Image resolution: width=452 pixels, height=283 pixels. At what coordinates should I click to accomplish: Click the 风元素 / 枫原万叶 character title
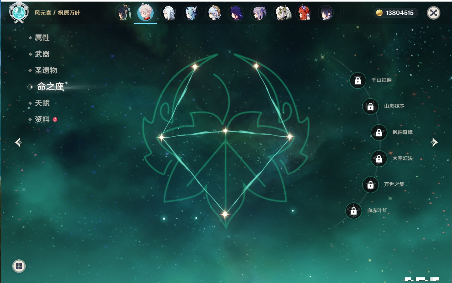tap(57, 13)
